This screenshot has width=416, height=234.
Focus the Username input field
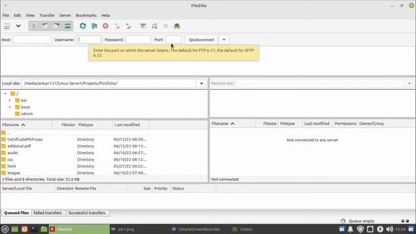(88, 40)
